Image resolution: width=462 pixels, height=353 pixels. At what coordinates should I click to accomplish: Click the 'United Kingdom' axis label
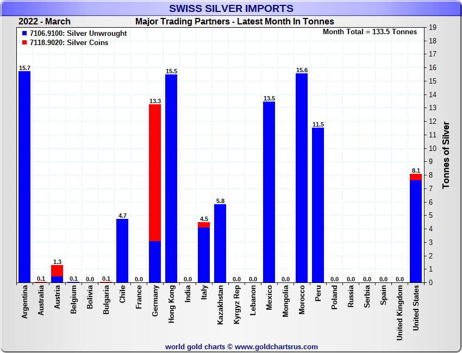pyautogui.click(x=400, y=313)
